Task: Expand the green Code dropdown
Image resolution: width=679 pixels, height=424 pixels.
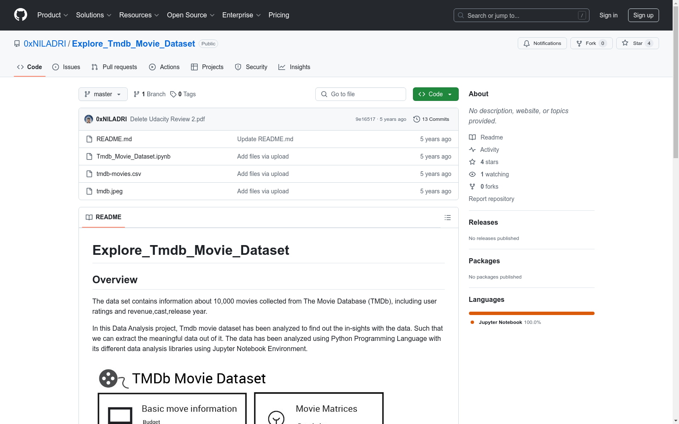Action: pyautogui.click(x=435, y=94)
